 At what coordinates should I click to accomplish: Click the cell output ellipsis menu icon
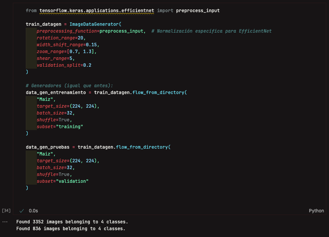5,222
